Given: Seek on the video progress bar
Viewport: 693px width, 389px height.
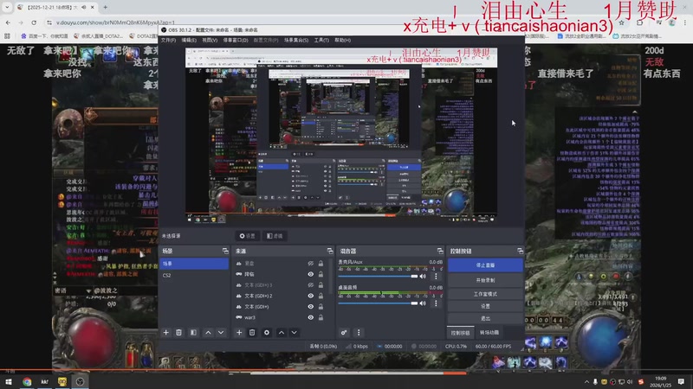Looking at the screenshot, I should click(346, 370).
